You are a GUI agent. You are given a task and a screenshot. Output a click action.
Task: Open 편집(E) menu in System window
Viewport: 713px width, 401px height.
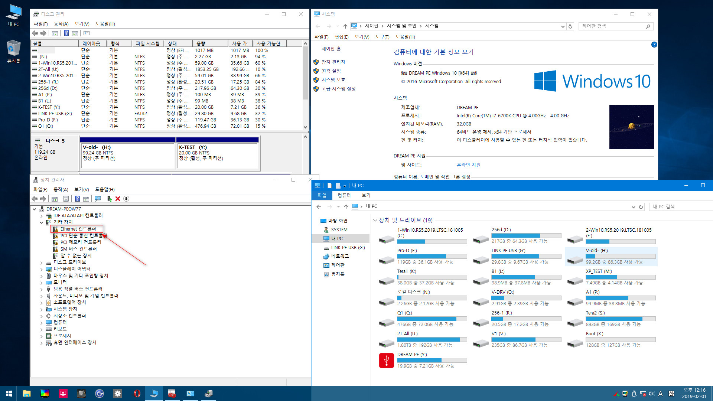pos(341,37)
